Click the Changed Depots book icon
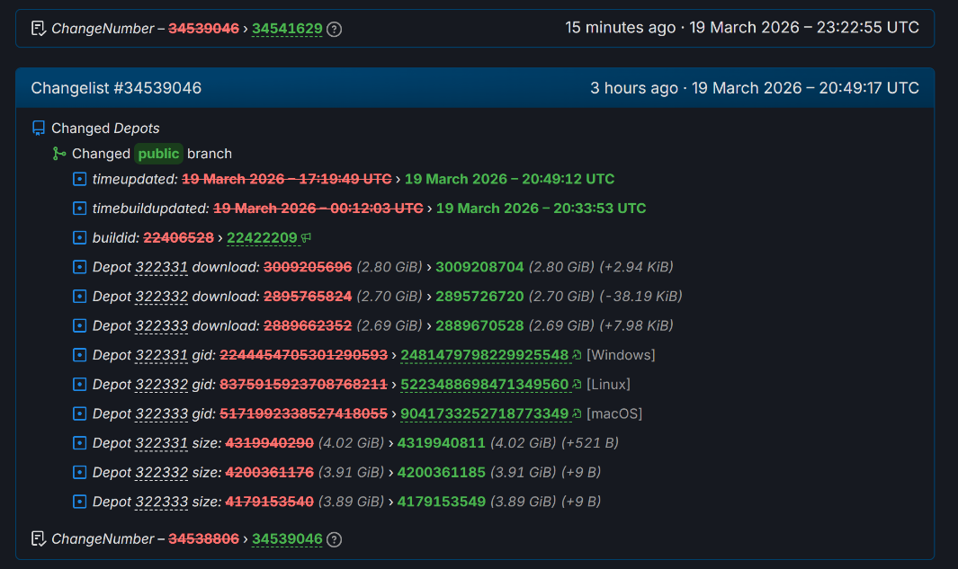The width and height of the screenshot is (958, 569). 39,129
